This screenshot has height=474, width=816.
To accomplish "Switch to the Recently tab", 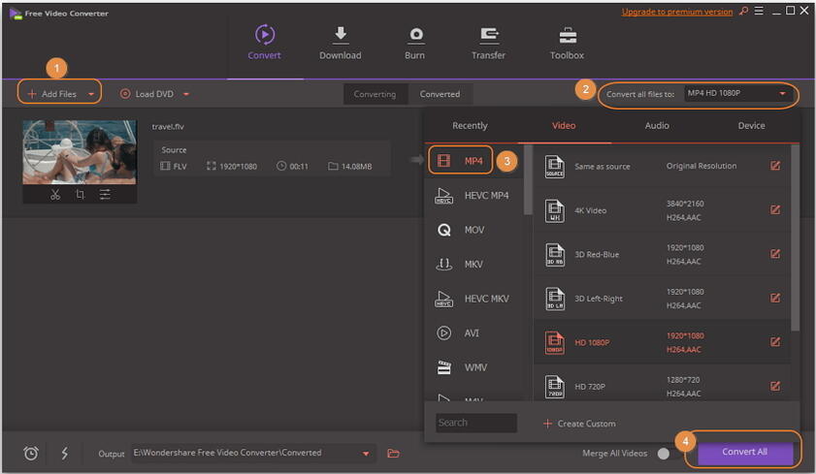I will tap(470, 126).
